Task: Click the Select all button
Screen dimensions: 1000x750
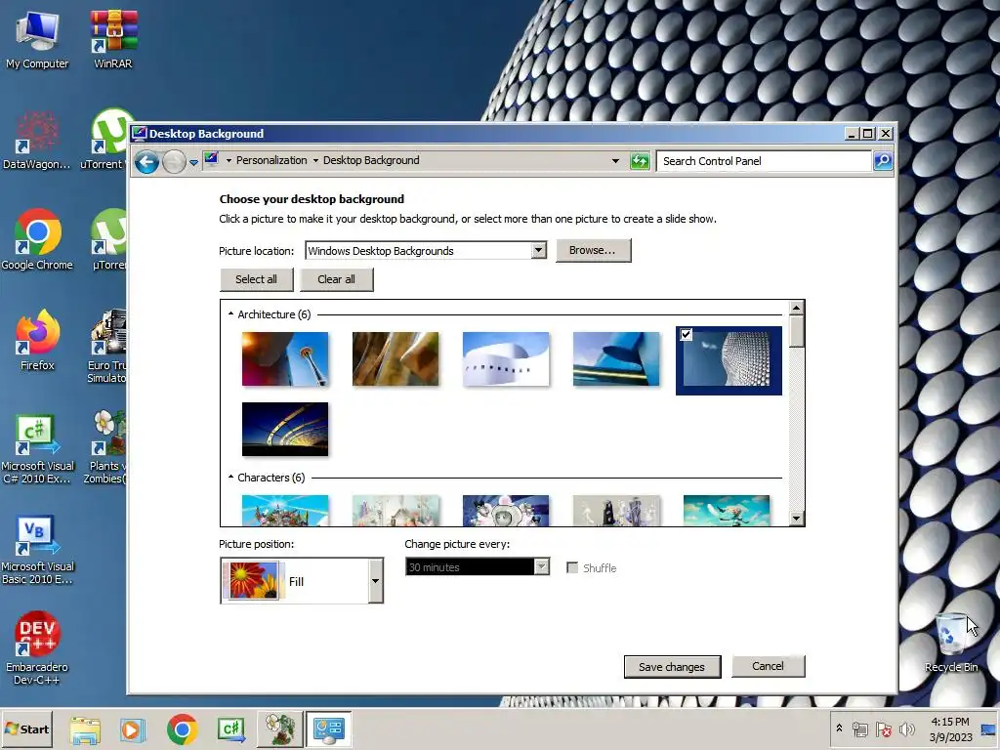Action: (257, 279)
